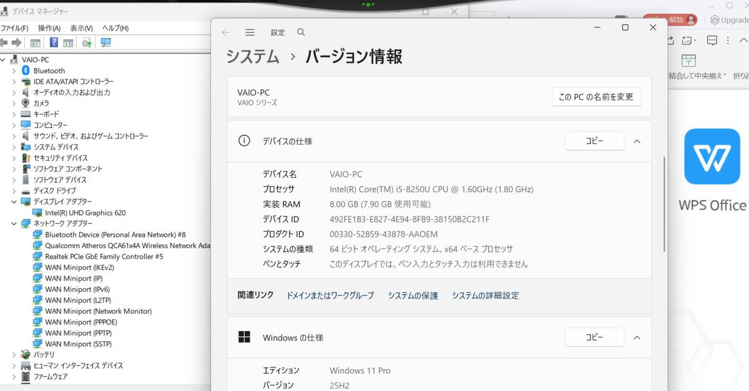This screenshot has height=391, width=749.
Task: Open search in the Settings window
Action: click(301, 32)
